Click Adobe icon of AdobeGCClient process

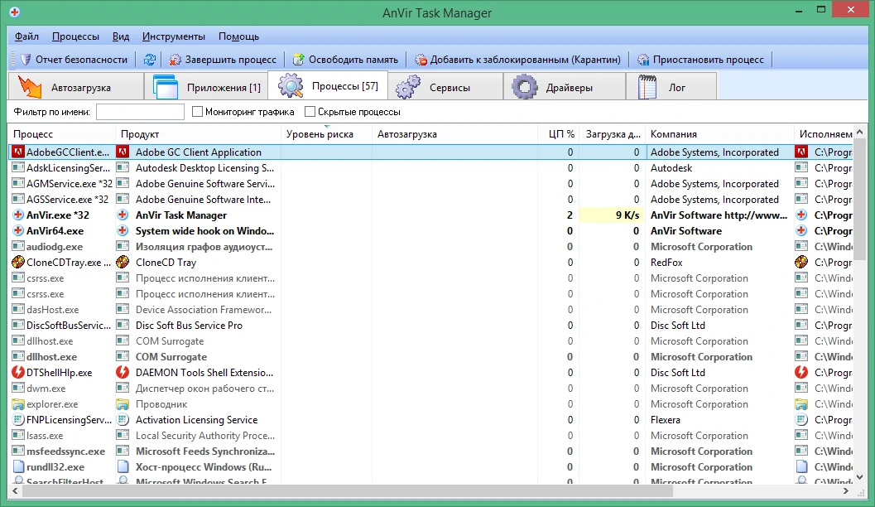(18, 152)
